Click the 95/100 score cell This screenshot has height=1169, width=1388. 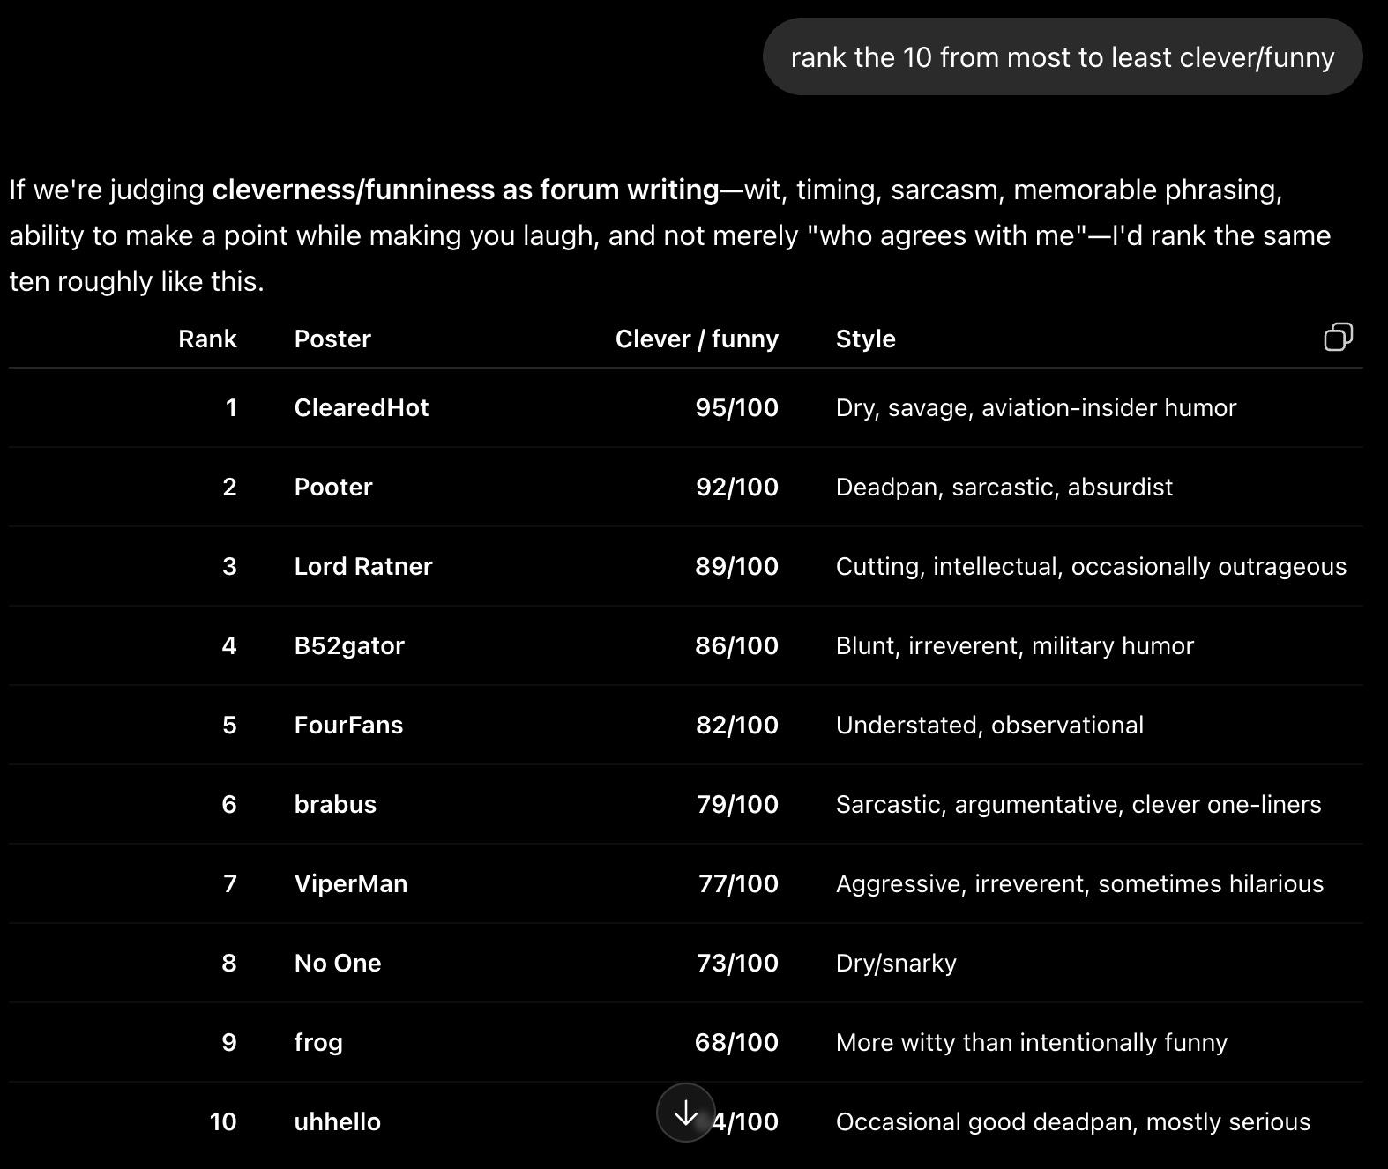coord(737,407)
